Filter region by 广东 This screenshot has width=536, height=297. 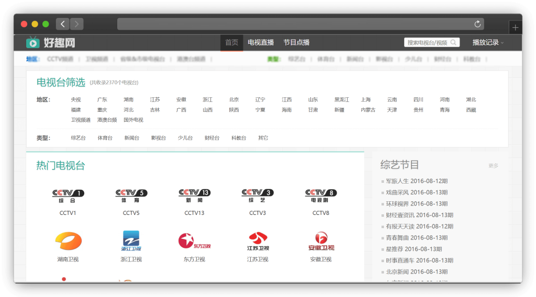click(x=102, y=100)
